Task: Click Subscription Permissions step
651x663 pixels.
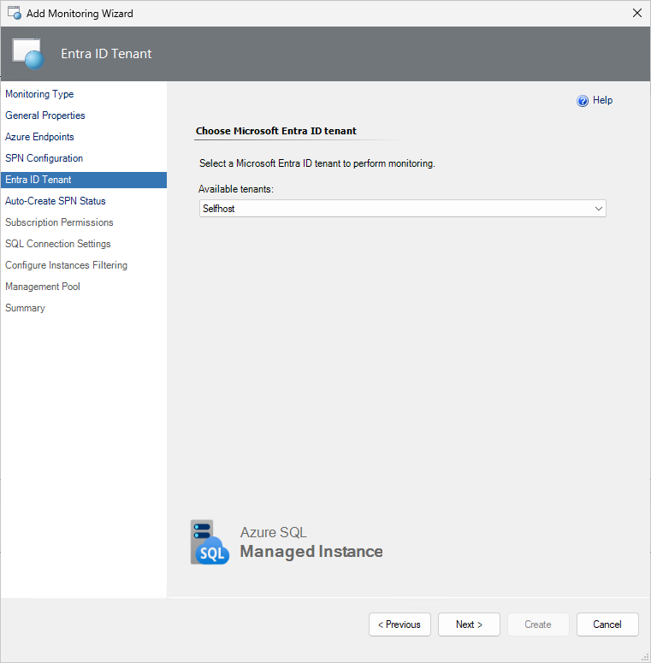Action: (59, 222)
